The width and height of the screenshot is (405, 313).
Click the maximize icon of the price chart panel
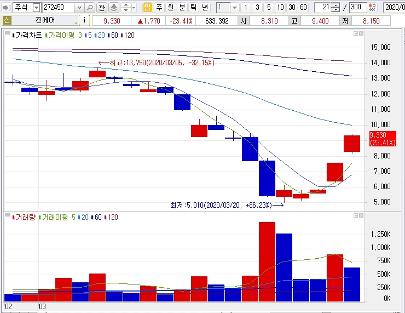tap(356, 33)
